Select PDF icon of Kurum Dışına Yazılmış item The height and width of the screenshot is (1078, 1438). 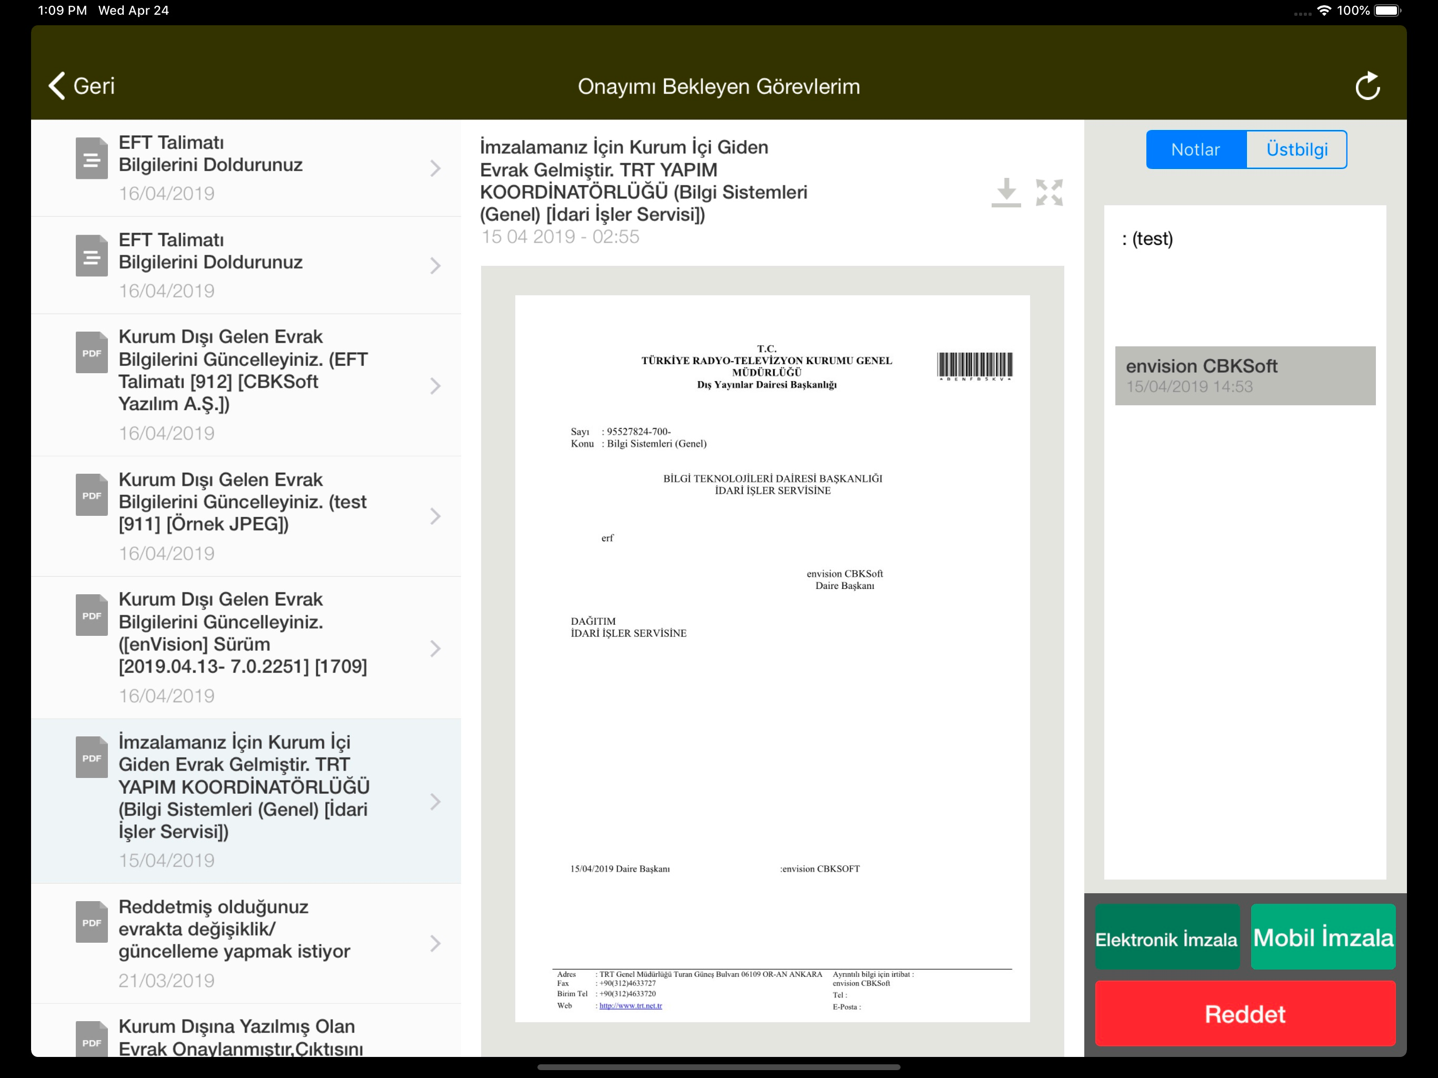click(92, 1039)
